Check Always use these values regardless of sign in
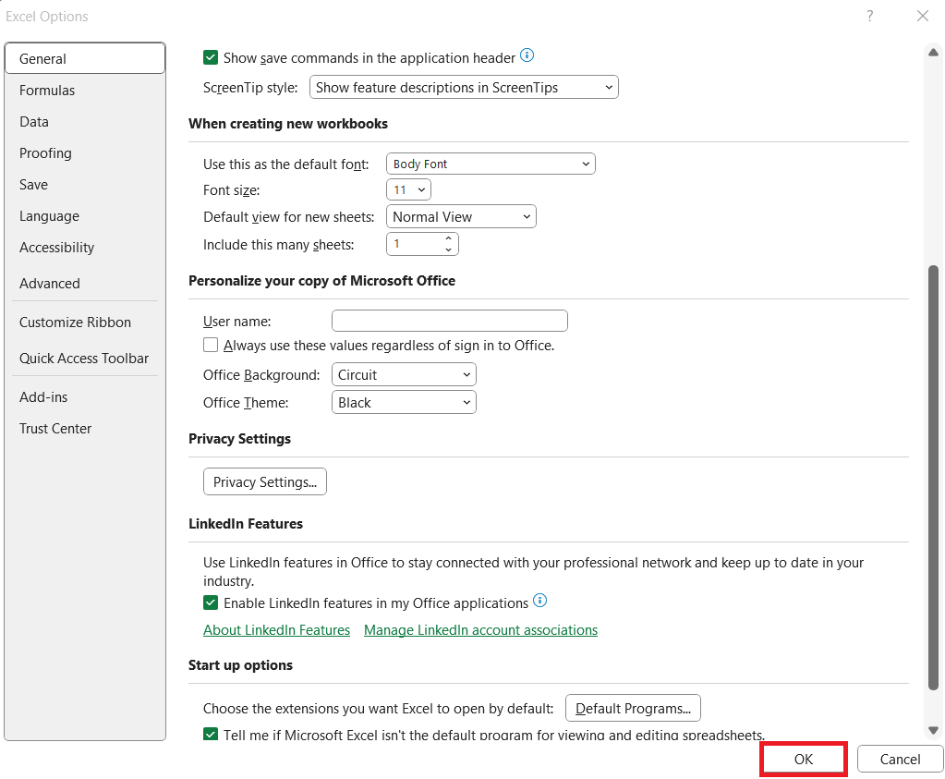The height and width of the screenshot is (779, 945). 211,345
